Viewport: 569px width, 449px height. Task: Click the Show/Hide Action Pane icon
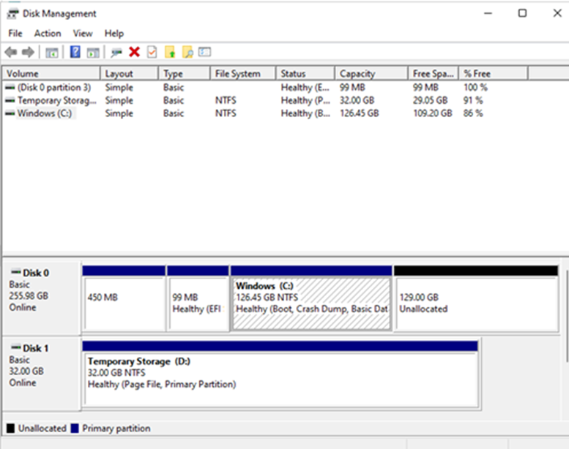pyautogui.click(x=93, y=53)
